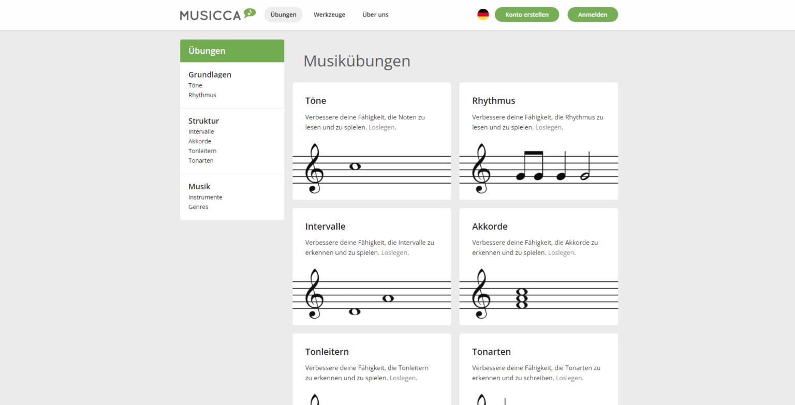
Task: Open Instrumente from the sidebar
Action: click(205, 197)
